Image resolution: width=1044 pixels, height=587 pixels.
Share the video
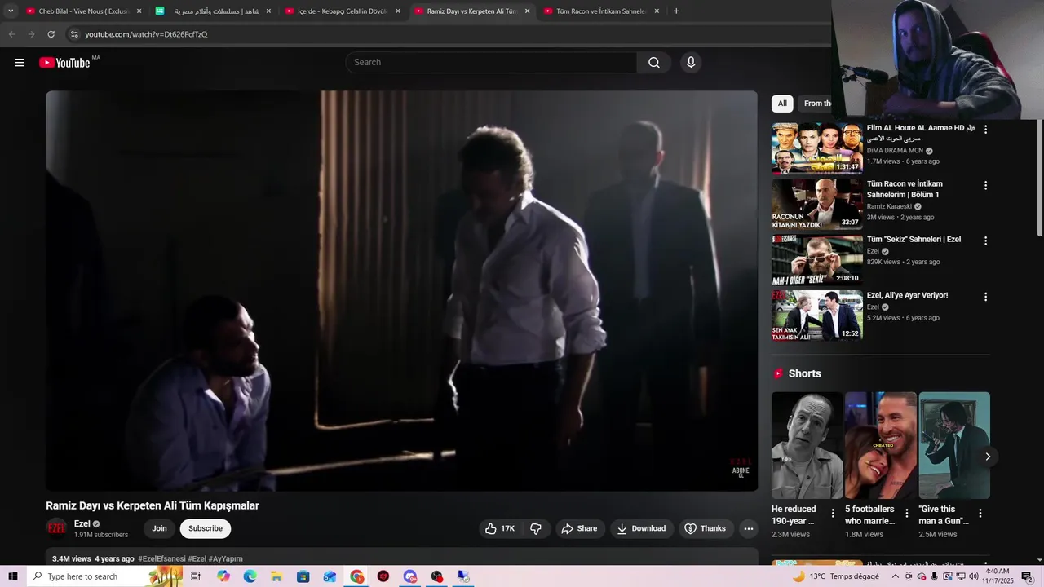pyautogui.click(x=579, y=528)
